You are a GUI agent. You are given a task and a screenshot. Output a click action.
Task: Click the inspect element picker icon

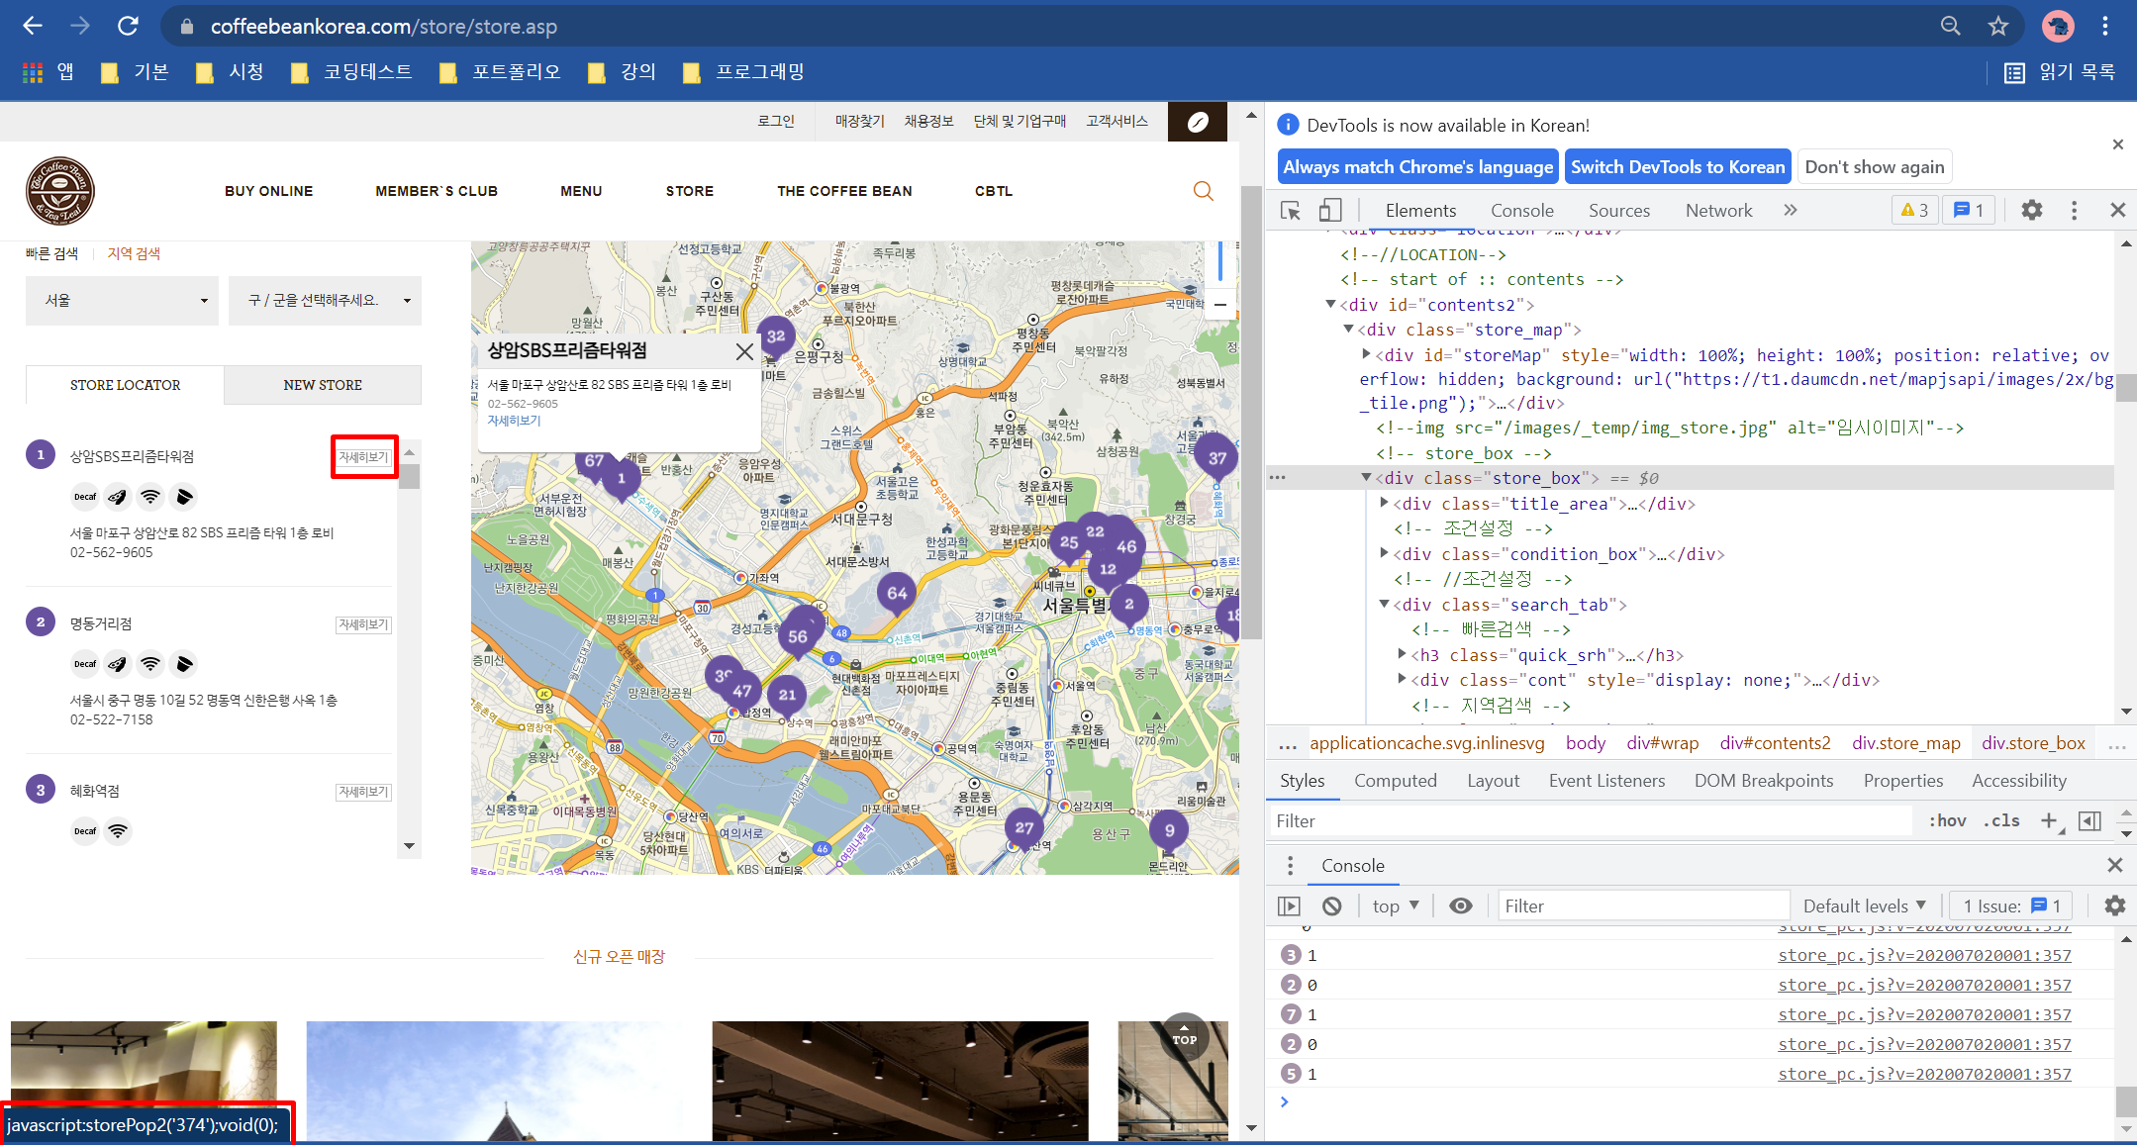1290,210
